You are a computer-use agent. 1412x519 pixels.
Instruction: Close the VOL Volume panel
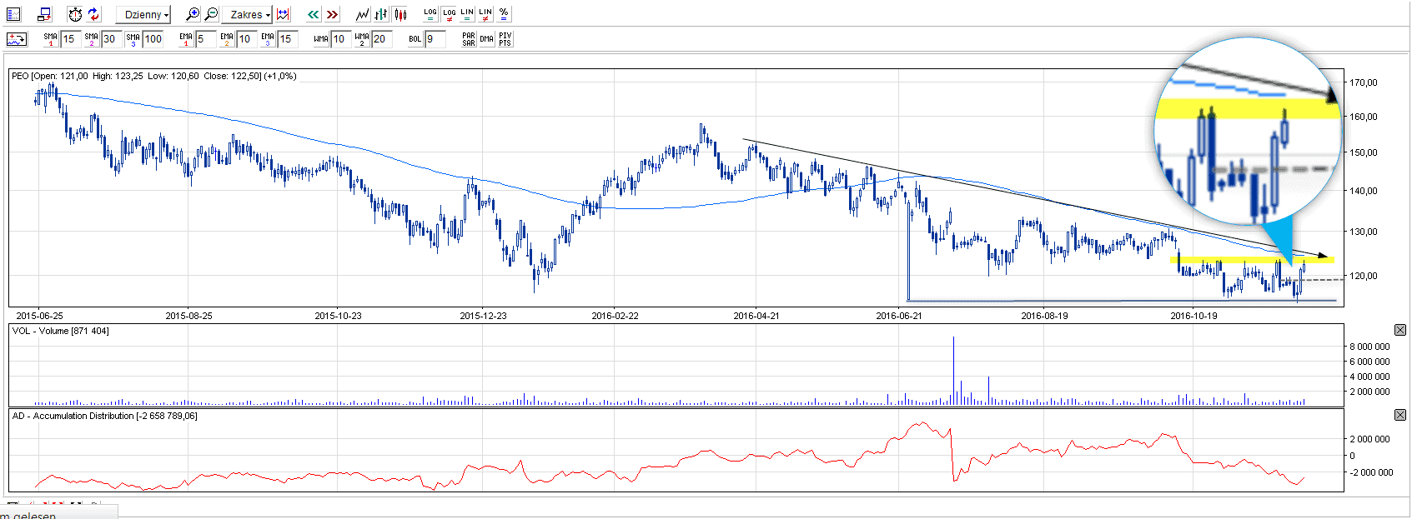pyautogui.click(x=1400, y=331)
